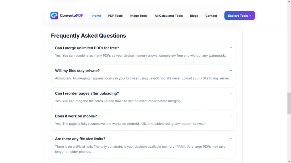This screenshot has width=291, height=163.
Task: Go to All Calculator Tools
Action: 169,16
